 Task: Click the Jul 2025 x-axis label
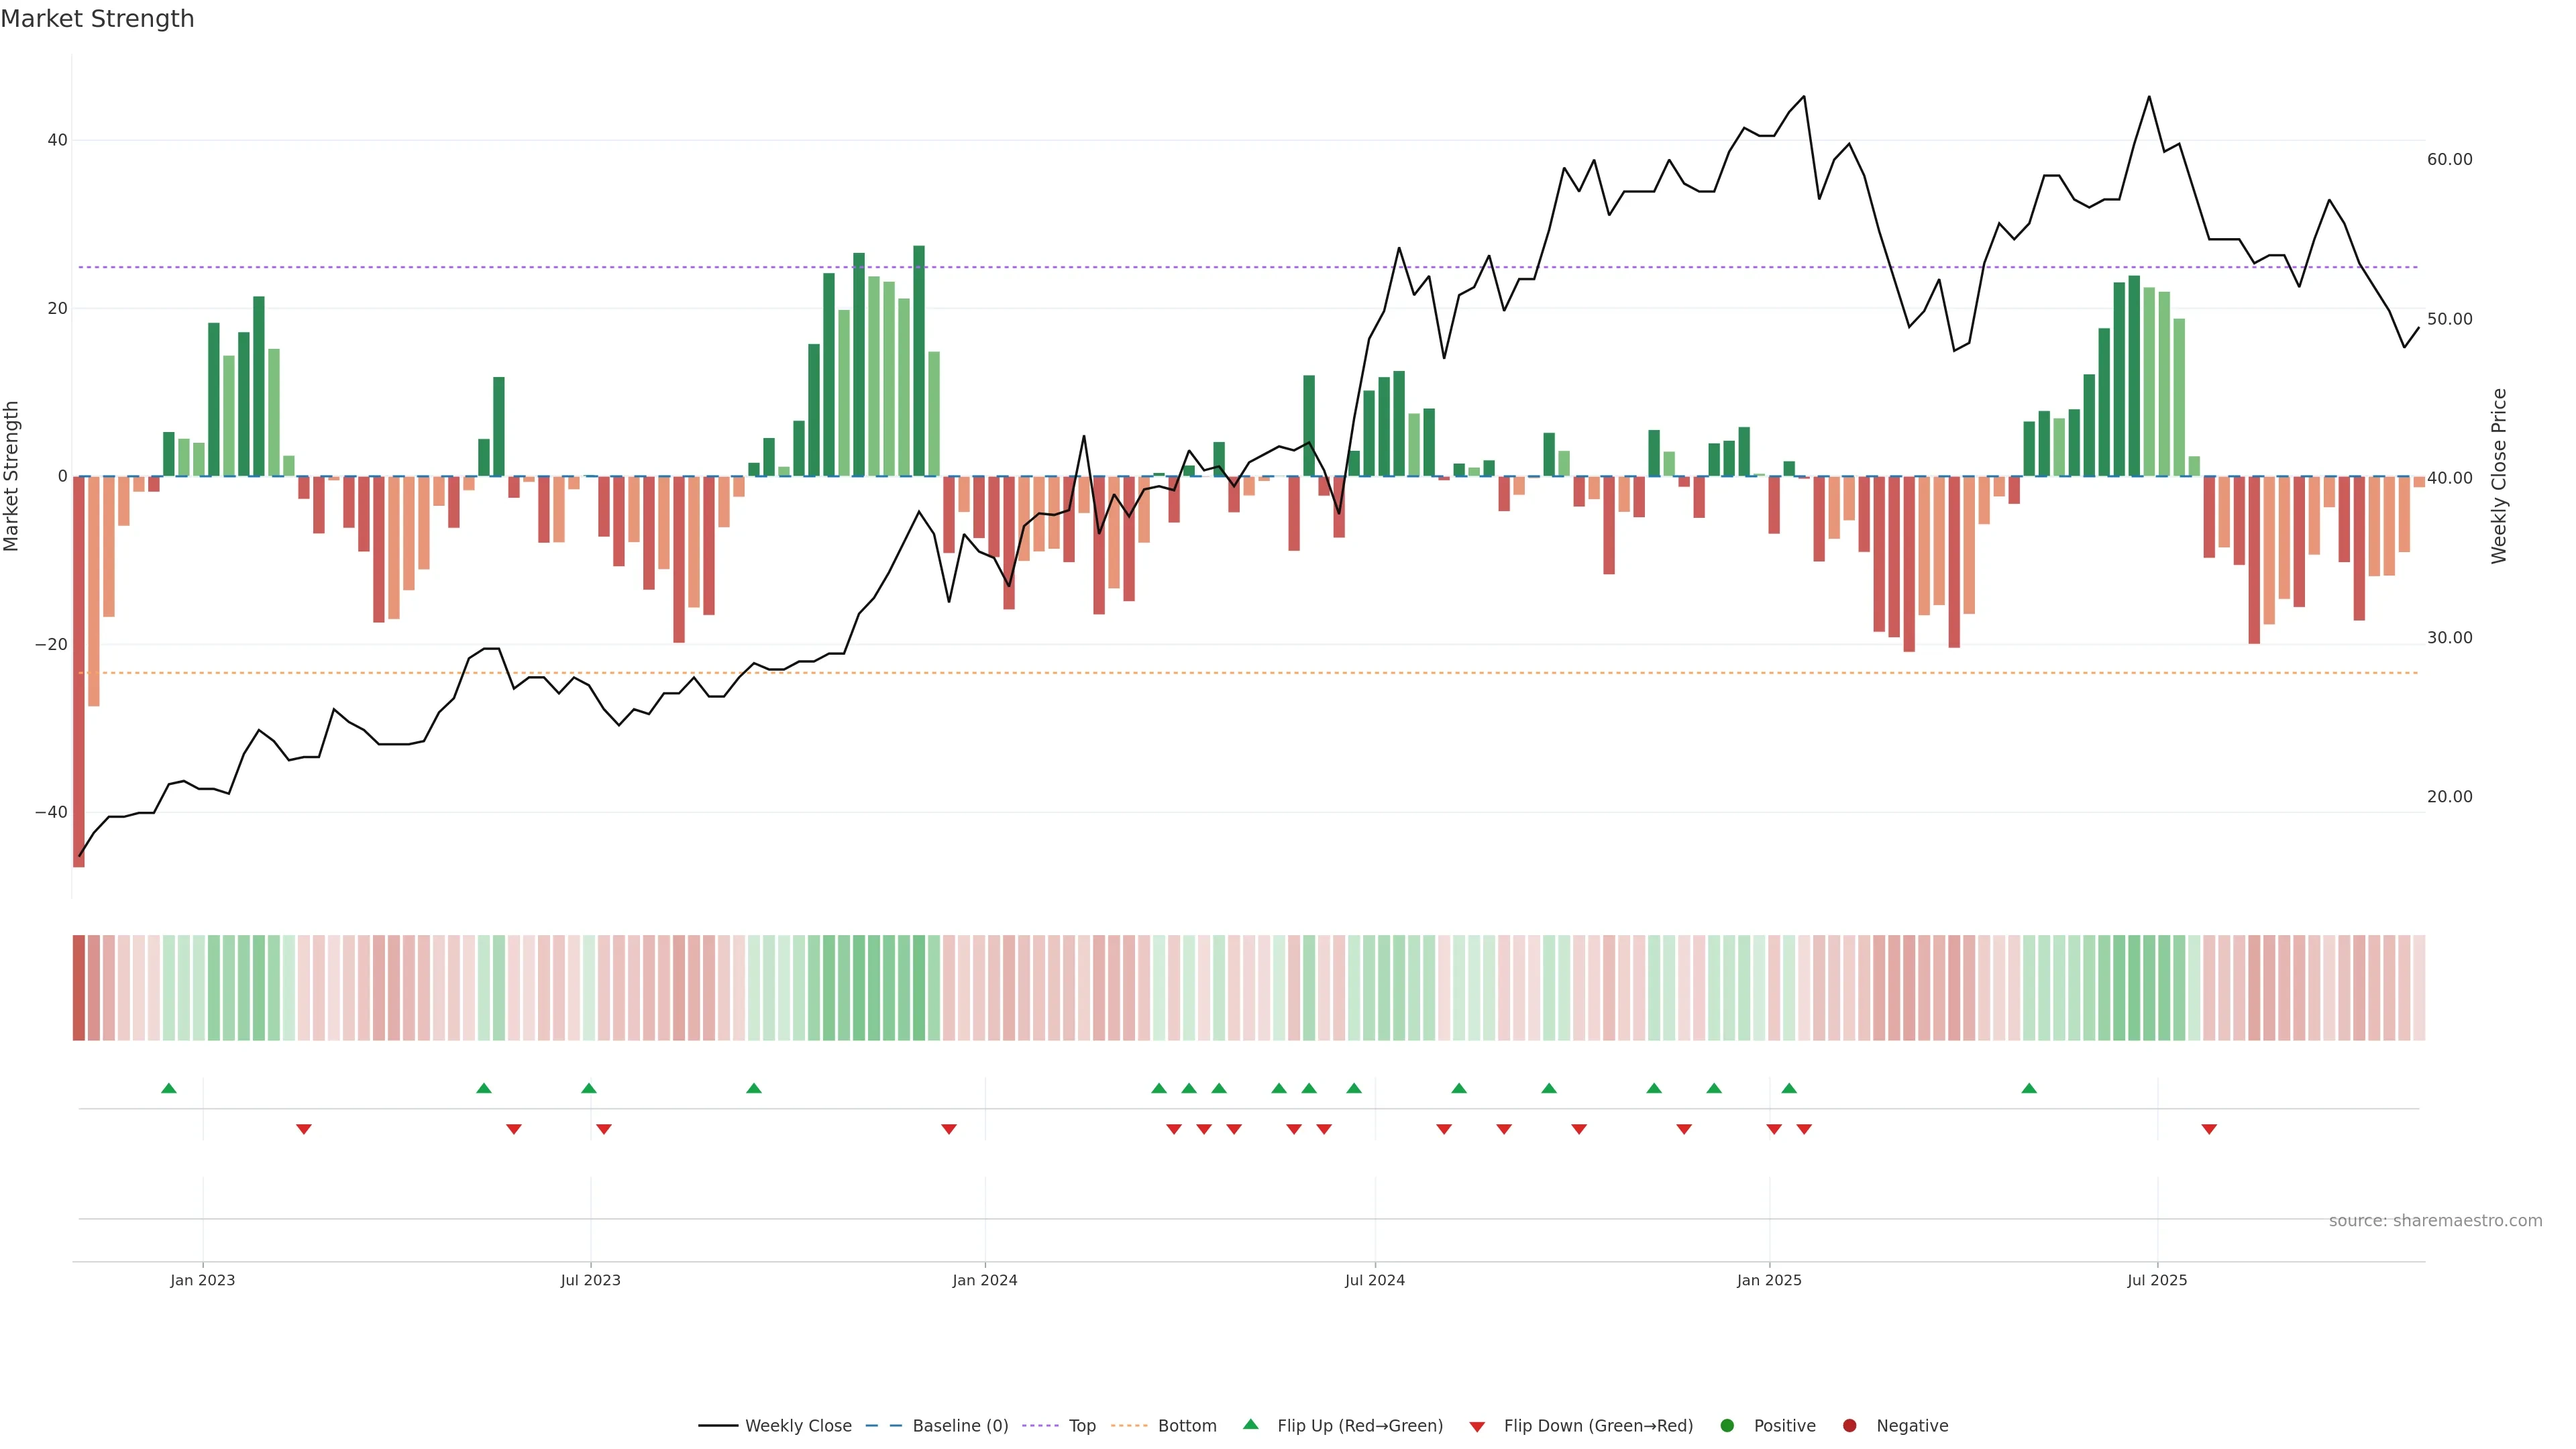click(2157, 1280)
